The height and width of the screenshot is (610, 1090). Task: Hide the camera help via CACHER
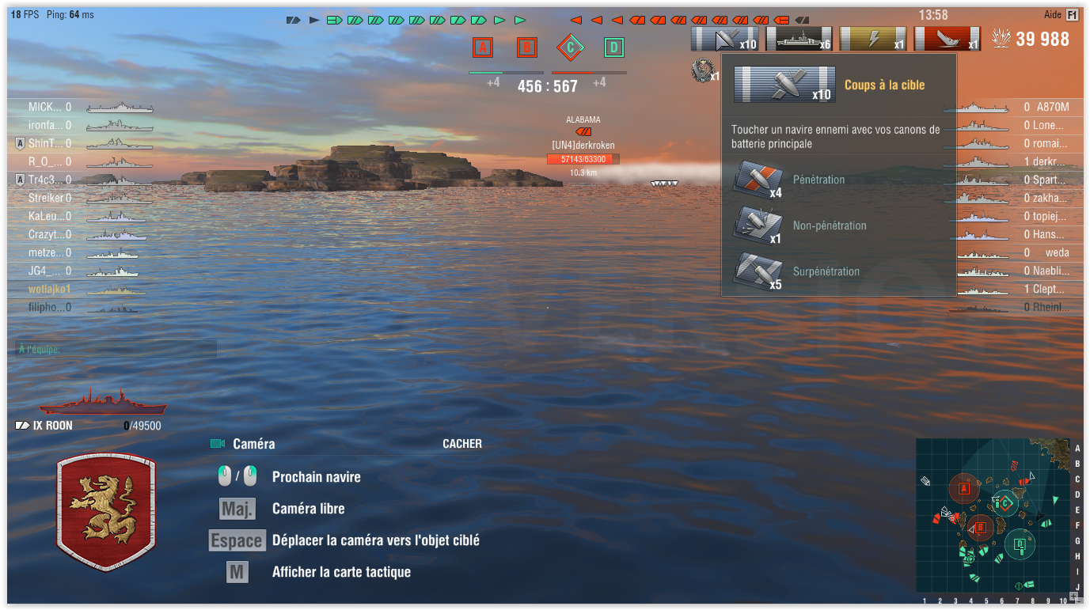click(x=462, y=444)
